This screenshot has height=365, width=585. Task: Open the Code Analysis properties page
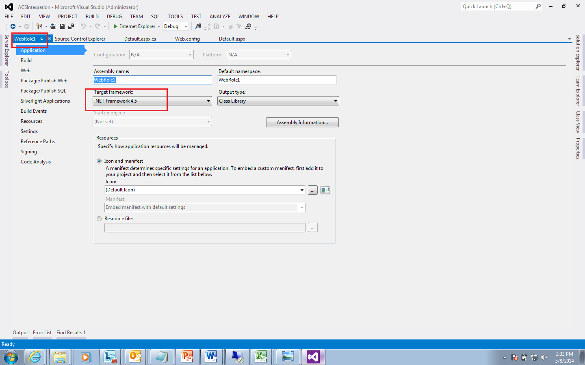tap(36, 162)
